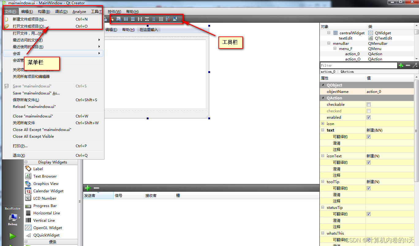Select the LCD Number widget
The height and width of the screenshot is (246, 419).
pyautogui.click(x=45, y=198)
